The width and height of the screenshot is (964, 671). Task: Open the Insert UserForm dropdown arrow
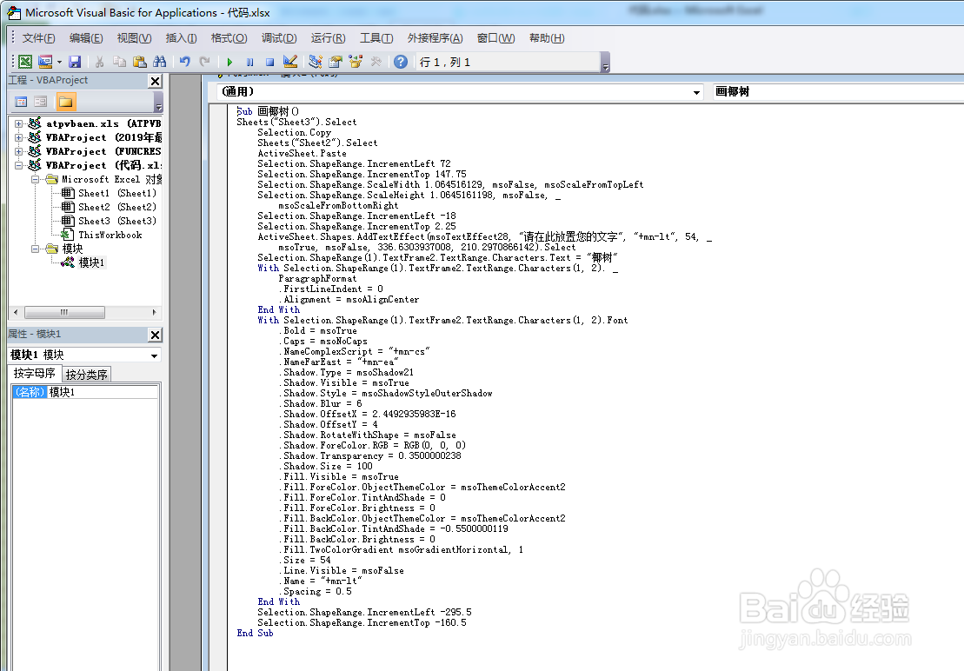click(59, 62)
